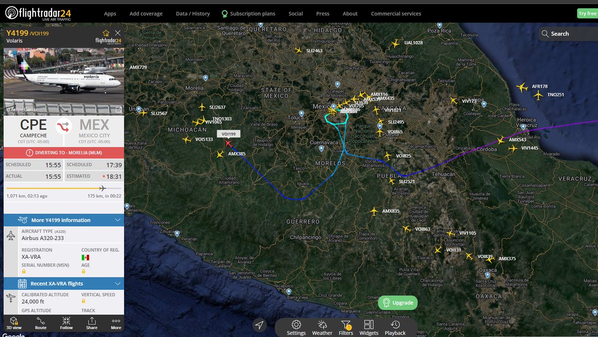
Task: Select aircraft AMX543 near Veracruz
Action: pos(501,140)
